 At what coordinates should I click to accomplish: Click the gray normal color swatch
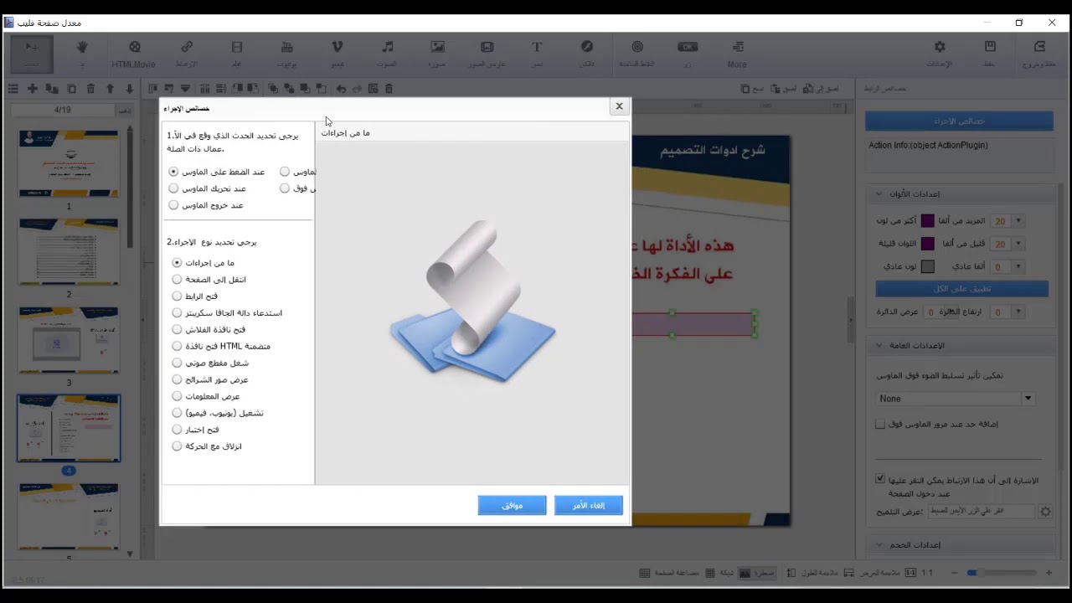(x=927, y=267)
